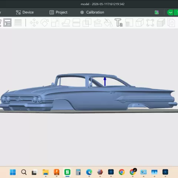The height and width of the screenshot is (178, 178).
Task: Open File Explorer from the taskbar
Action: [46, 172]
